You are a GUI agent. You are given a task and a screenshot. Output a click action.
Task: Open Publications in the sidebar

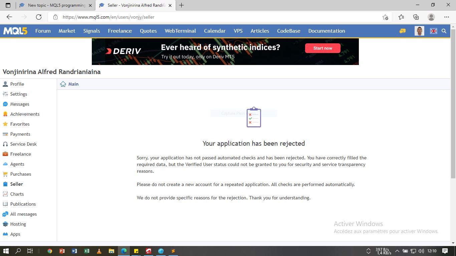(19, 204)
